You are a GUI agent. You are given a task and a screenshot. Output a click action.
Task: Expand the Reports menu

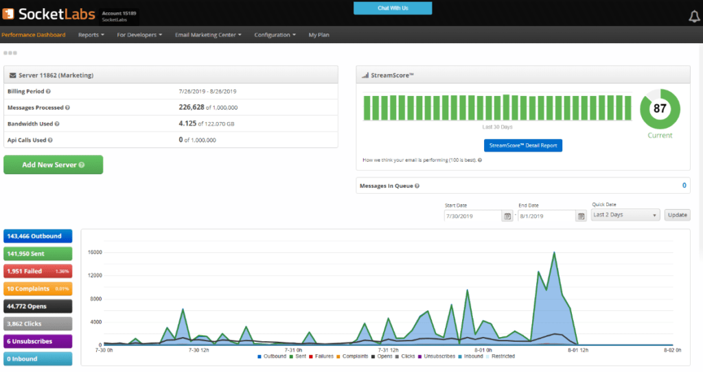click(x=91, y=35)
